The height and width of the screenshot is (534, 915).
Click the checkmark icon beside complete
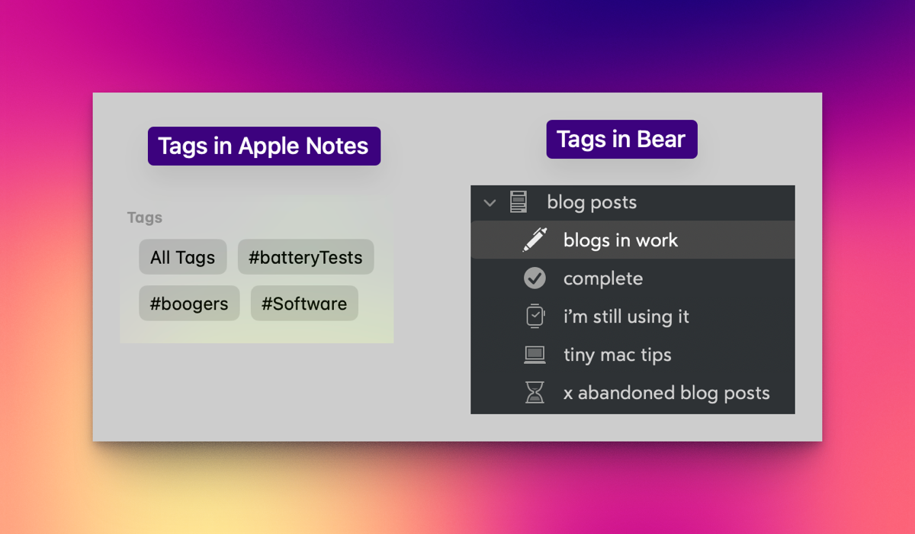click(x=535, y=278)
